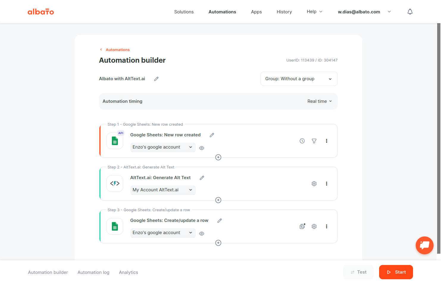Open the row search icon in Step 3
This screenshot has width=441, height=284.
tap(302, 226)
